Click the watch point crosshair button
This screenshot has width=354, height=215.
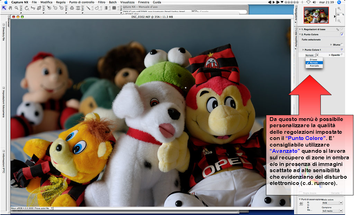(301, 204)
